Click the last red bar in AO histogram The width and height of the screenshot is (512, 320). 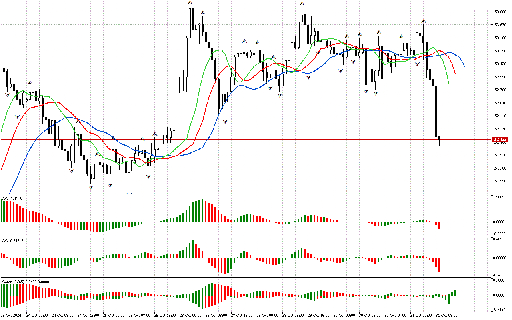439,226
